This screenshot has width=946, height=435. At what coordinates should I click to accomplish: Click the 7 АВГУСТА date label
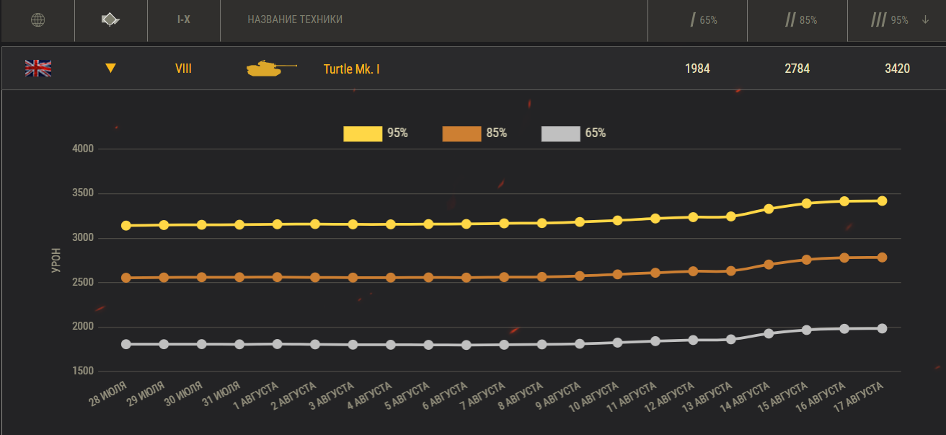point(484,396)
